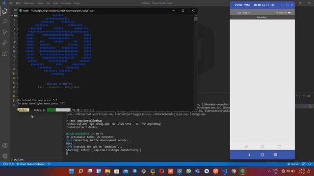Open Opera browser from the taskbar
Viewport: 314px width, 176px height.
click(x=162, y=171)
